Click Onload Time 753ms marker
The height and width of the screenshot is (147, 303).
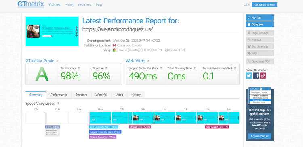[x=140, y=127]
